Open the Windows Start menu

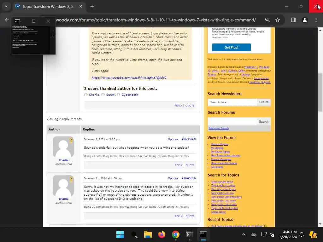click(x=120, y=234)
